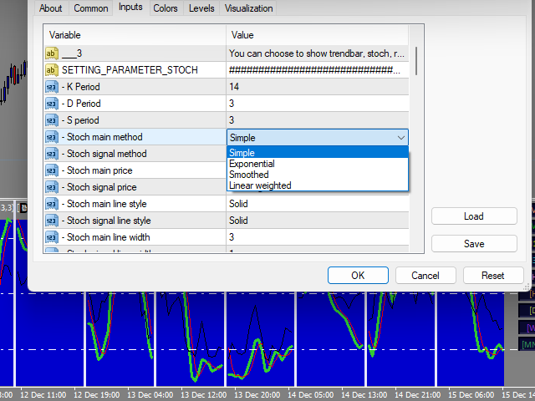Viewport: 535px width, 401px height.
Task: Click the string icon for ___3 variable
Action: (x=52, y=53)
